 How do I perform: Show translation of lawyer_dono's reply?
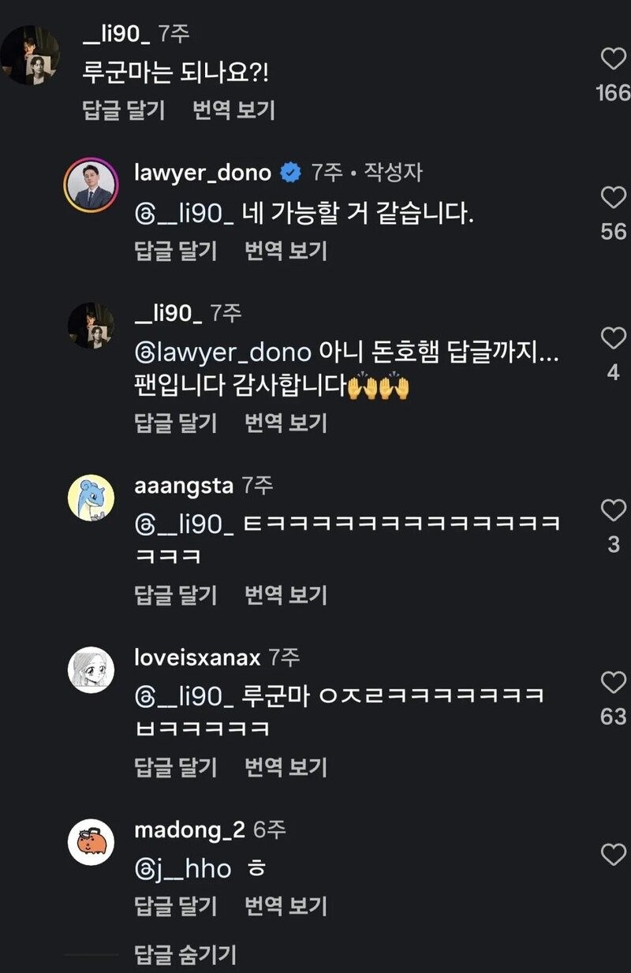point(286,251)
